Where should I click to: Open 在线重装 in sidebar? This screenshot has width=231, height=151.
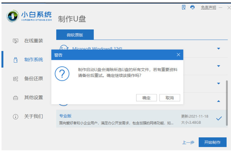(x=34, y=41)
